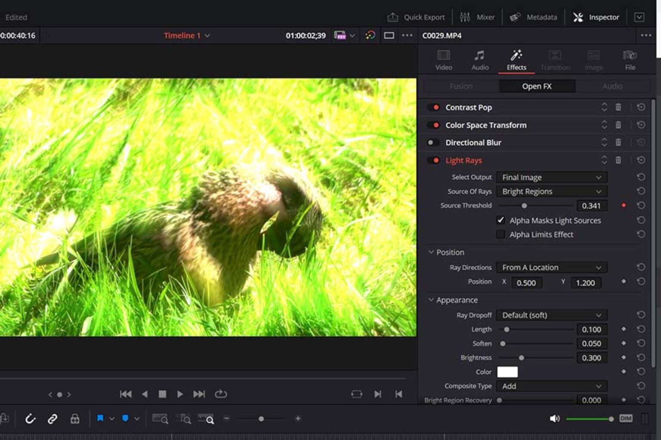The image size is (661, 440).
Task: Click the blue flag marker icon
Action: point(100,418)
